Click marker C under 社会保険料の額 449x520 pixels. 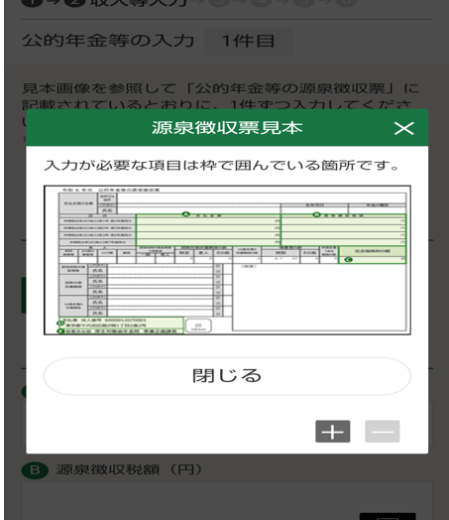[x=348, y=259]
